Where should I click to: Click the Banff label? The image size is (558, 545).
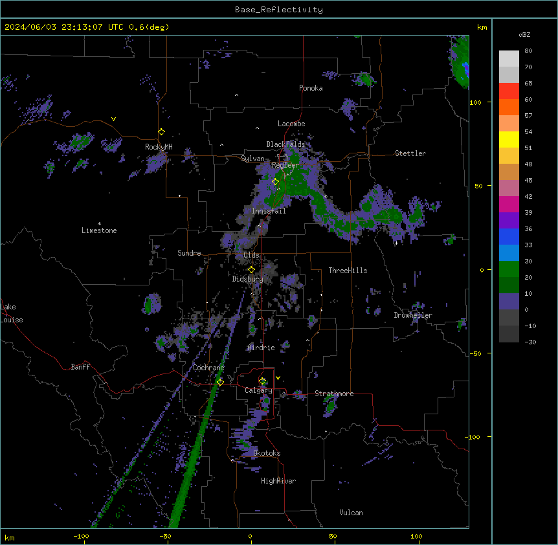(80, 367)
